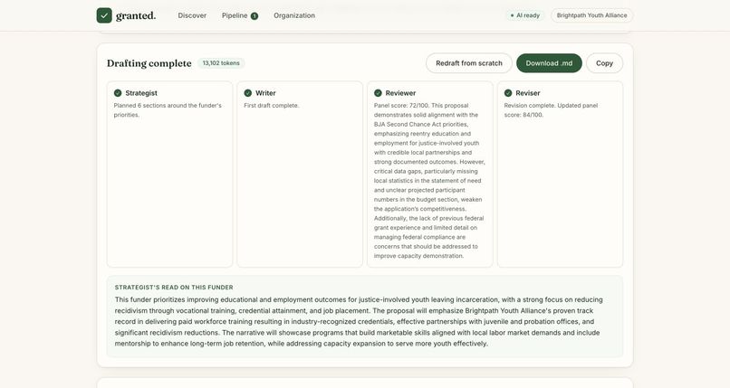
Task: Open Brightpath Youth Alliance organization chip
Action: [591, 15]
